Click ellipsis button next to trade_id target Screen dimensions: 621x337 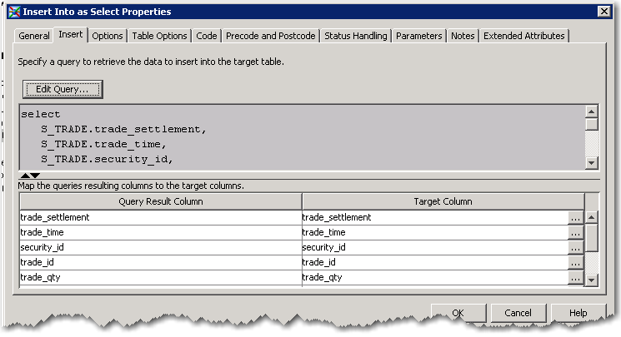pyautogui.click(x=575, y=263)
